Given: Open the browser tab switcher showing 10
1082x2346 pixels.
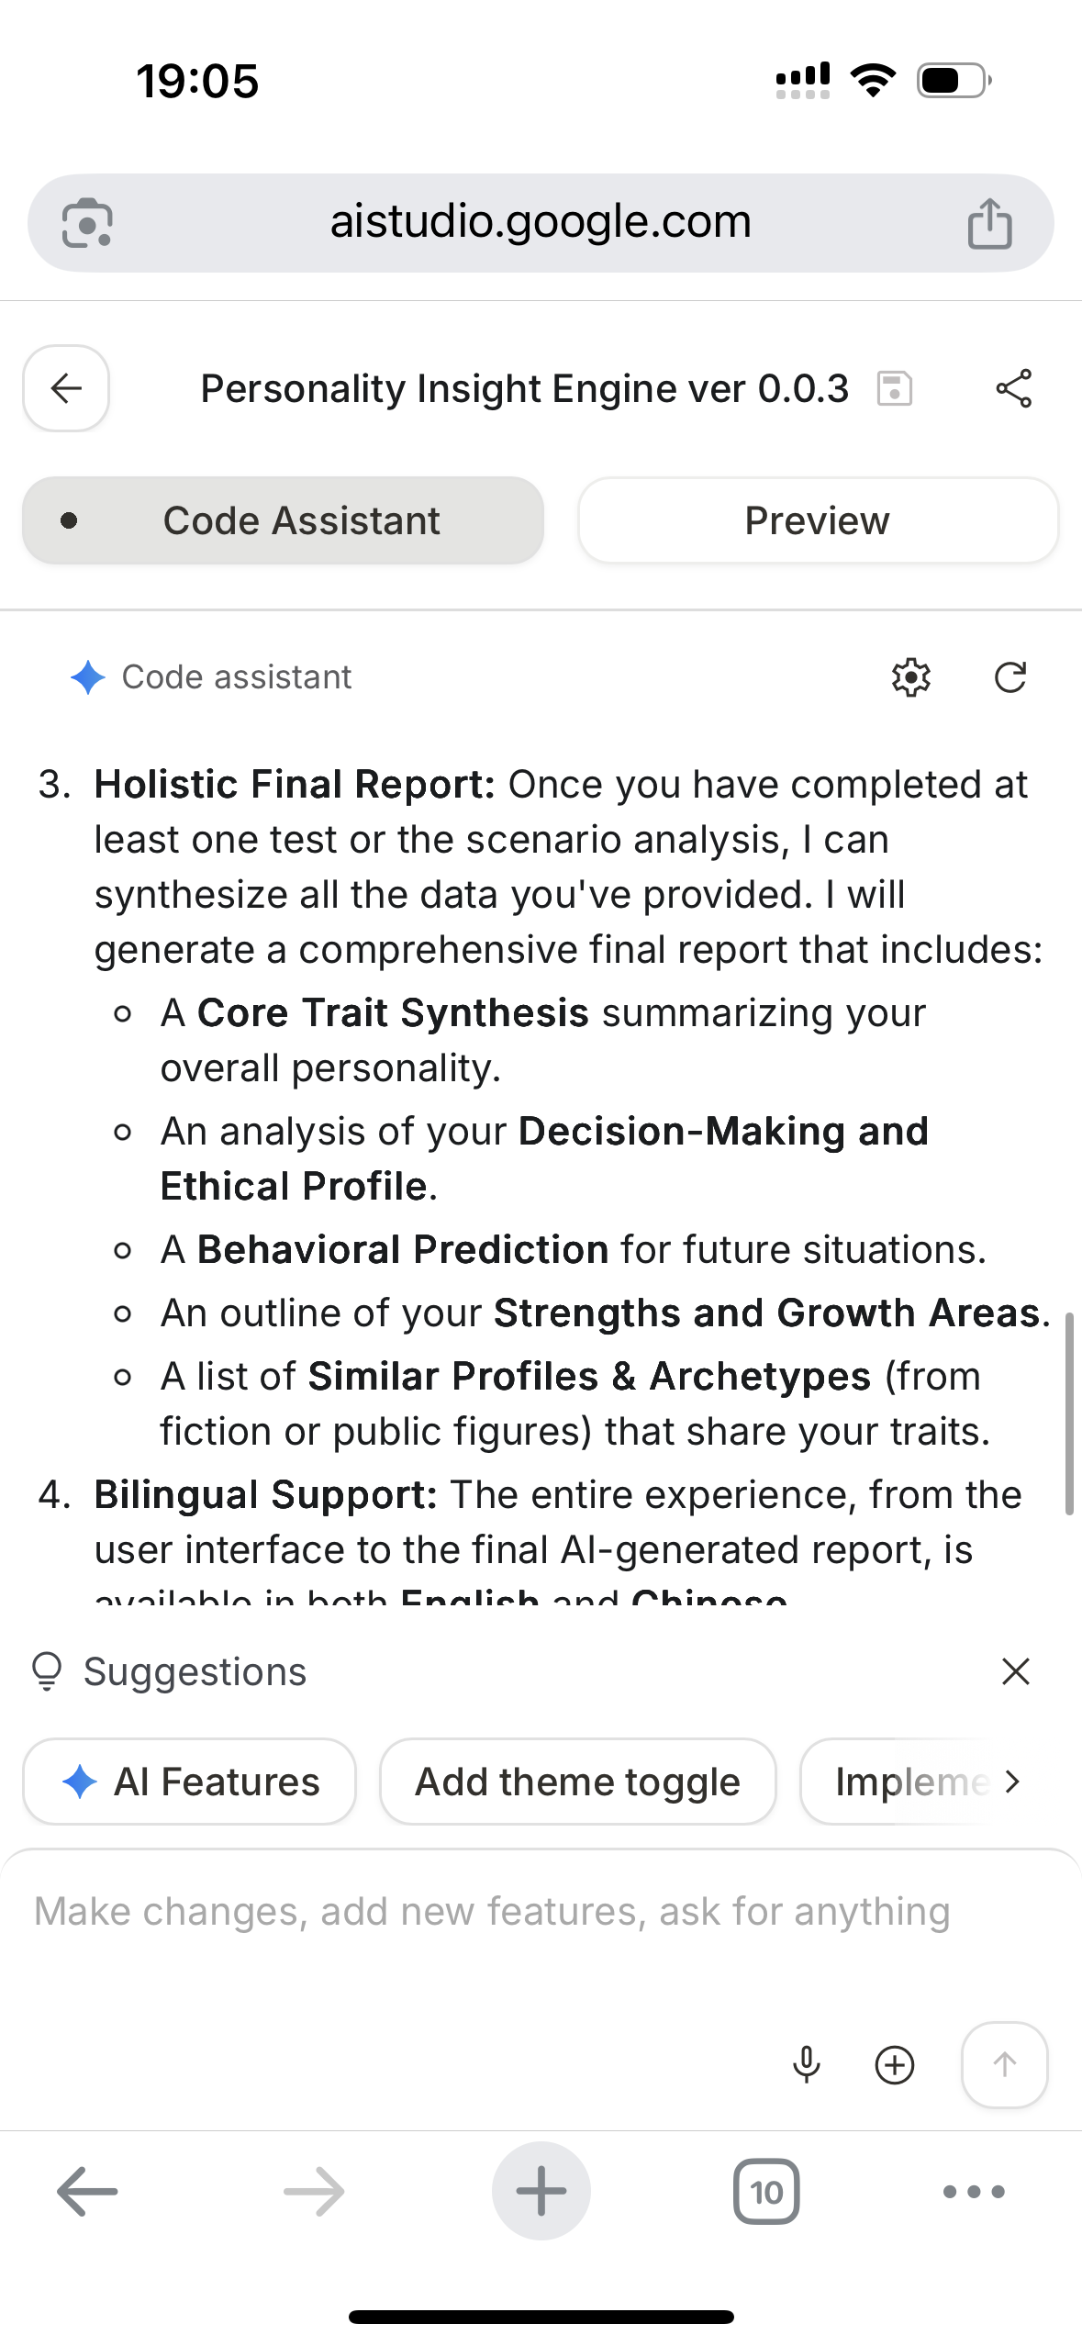Looking at the screenshot, I should click(766, 2192).
